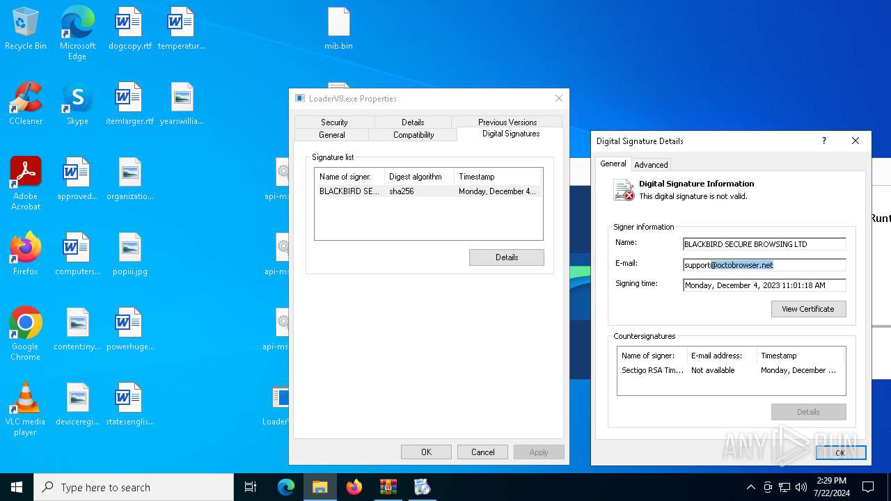Select the organizatio... image file
The height and width of the screenshot is (501, 891).
pyautogui.click(x=129, y=180)
